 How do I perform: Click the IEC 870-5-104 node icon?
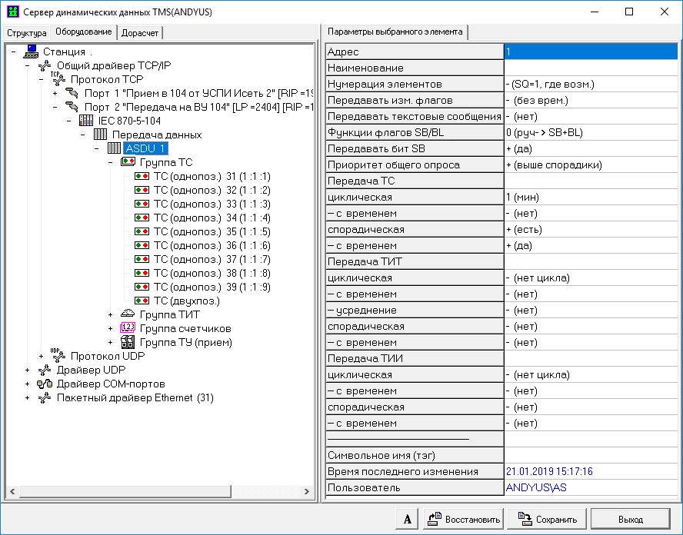click(x=86, y=121)
